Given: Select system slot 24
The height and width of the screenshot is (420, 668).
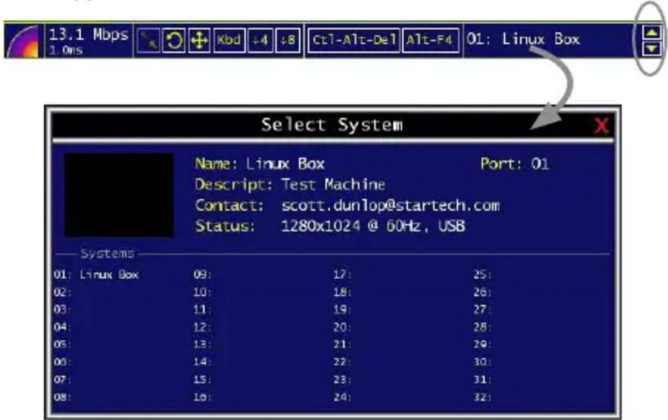Looking at the screenshot, I should coord(342,397).
